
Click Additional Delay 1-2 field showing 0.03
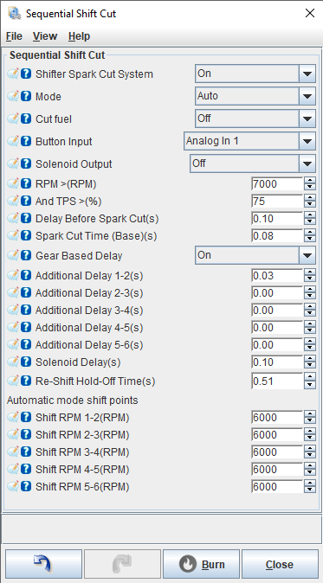tap(277, 276)
